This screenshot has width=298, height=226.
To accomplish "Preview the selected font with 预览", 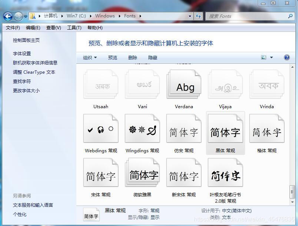I will click(x=113, y=57).
